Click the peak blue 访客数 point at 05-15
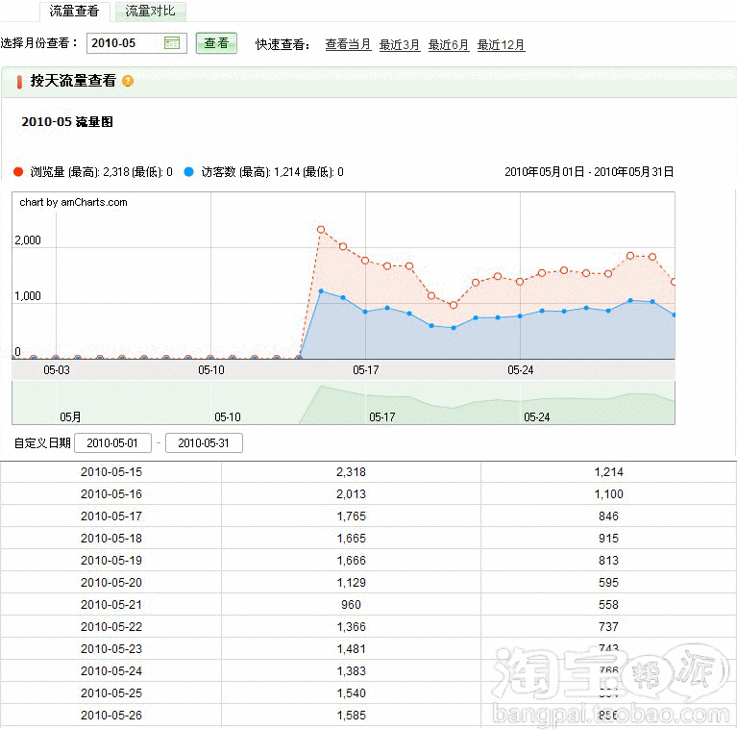The height and width of the screenshot is (730, 737). (x=321, y=291)
